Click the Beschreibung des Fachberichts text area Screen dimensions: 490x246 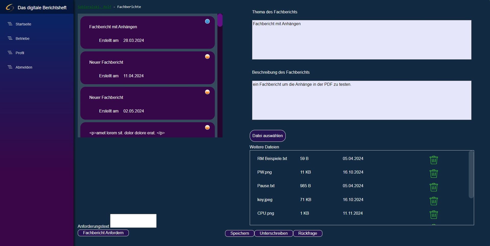point(362,100)
